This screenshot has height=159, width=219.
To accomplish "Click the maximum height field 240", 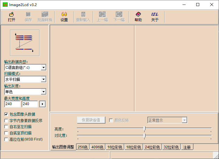I will pyautogui.click(x=29, y=104).
